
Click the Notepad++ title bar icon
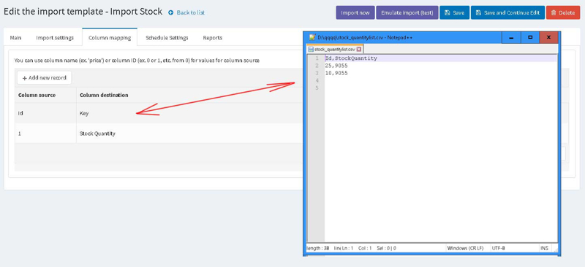(x=312, y=37)
